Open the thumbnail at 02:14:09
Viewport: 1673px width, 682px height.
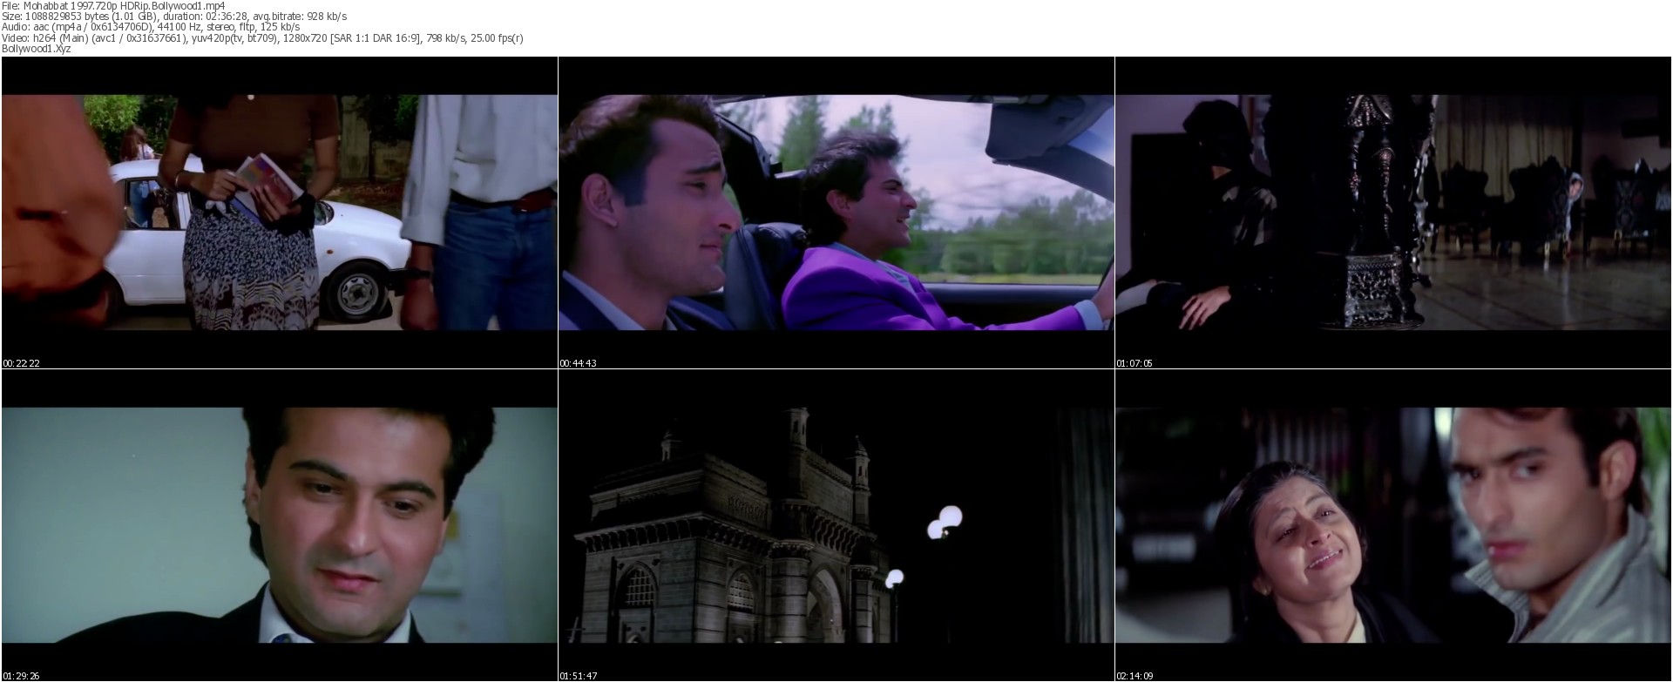1393,525
